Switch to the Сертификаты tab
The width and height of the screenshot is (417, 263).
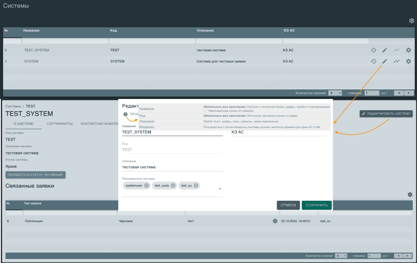[x=60, y=124]
